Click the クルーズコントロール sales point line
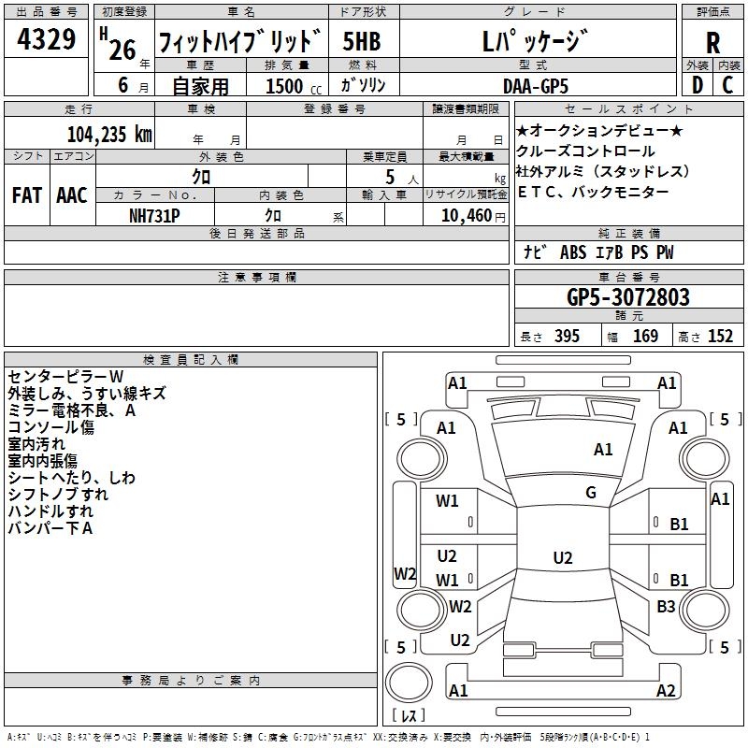Viewport: 748px width, 748px height. [x=585, y=151]
